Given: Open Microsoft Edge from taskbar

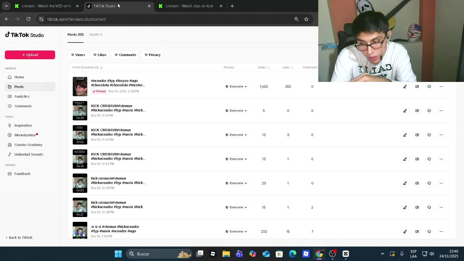Looking at the screenshot, I should click(293, 254).
